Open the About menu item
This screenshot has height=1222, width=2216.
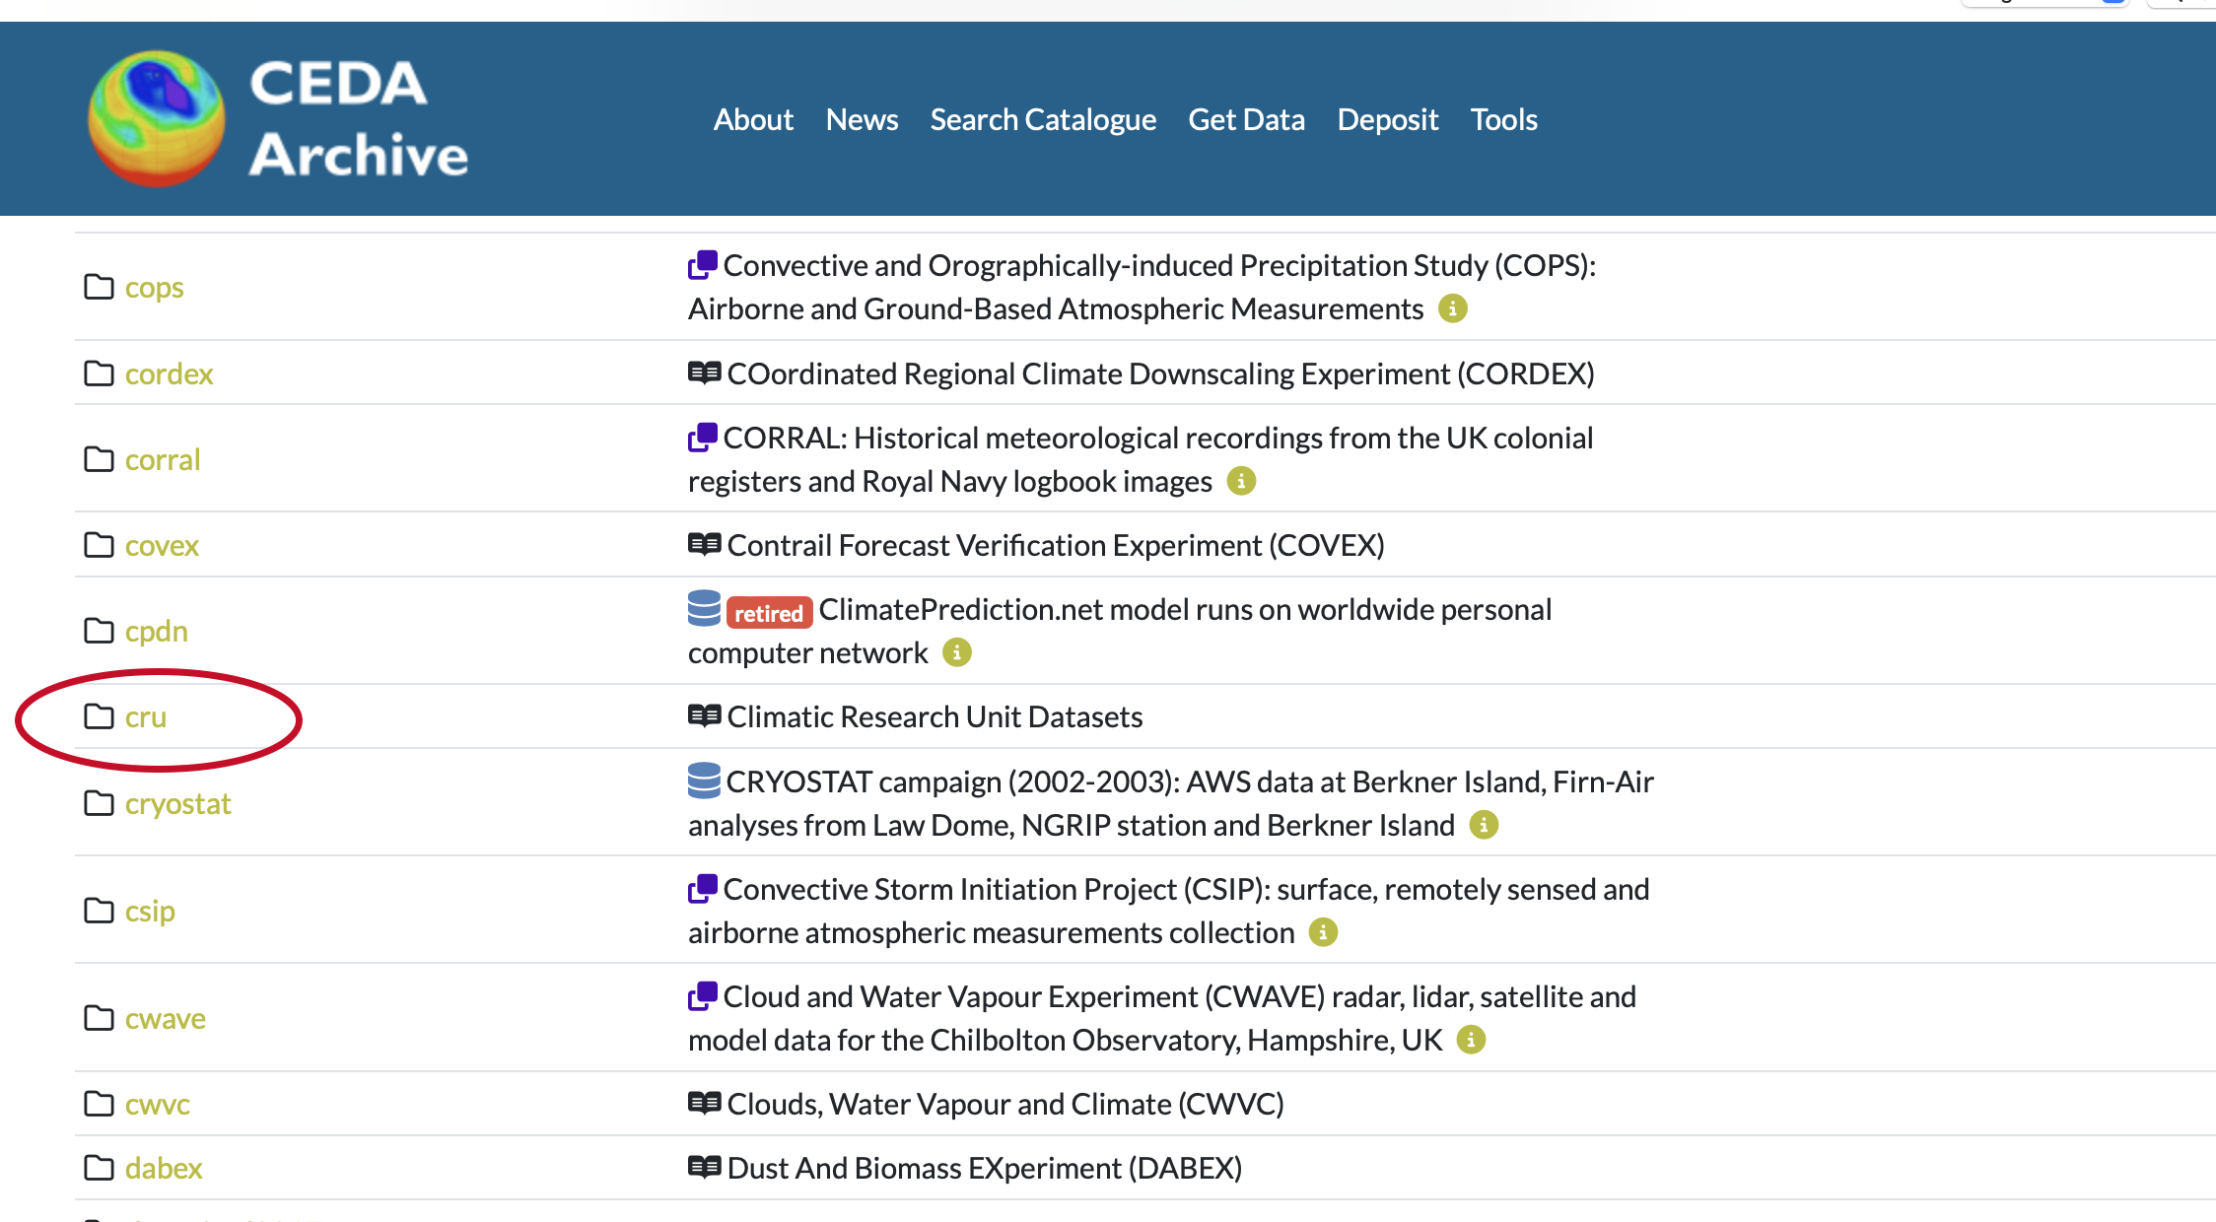coord(753,120)
